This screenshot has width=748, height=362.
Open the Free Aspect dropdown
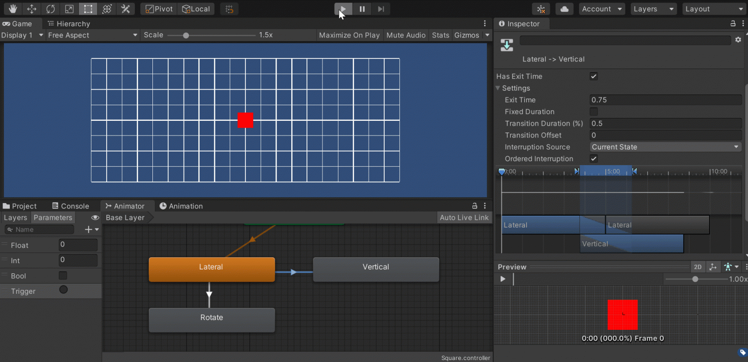(x=93, y=35)
